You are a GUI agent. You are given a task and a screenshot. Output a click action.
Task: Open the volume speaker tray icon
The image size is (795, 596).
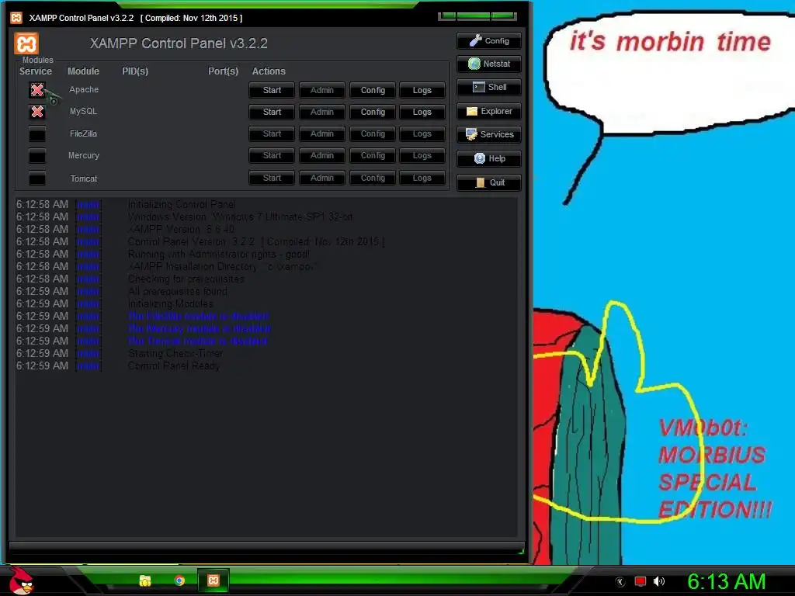tap(658, 581)
